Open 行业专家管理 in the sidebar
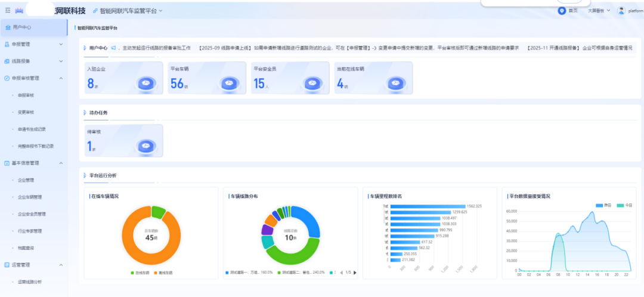The height and width of the screenshot is (297, 644). point(30,231)
